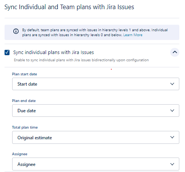Open the Total plan time dropdown
The image size is (185, 172).
click(x=96, y=137)
